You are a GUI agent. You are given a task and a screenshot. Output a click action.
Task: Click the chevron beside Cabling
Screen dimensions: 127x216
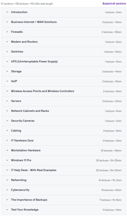(x=7, y=131)
